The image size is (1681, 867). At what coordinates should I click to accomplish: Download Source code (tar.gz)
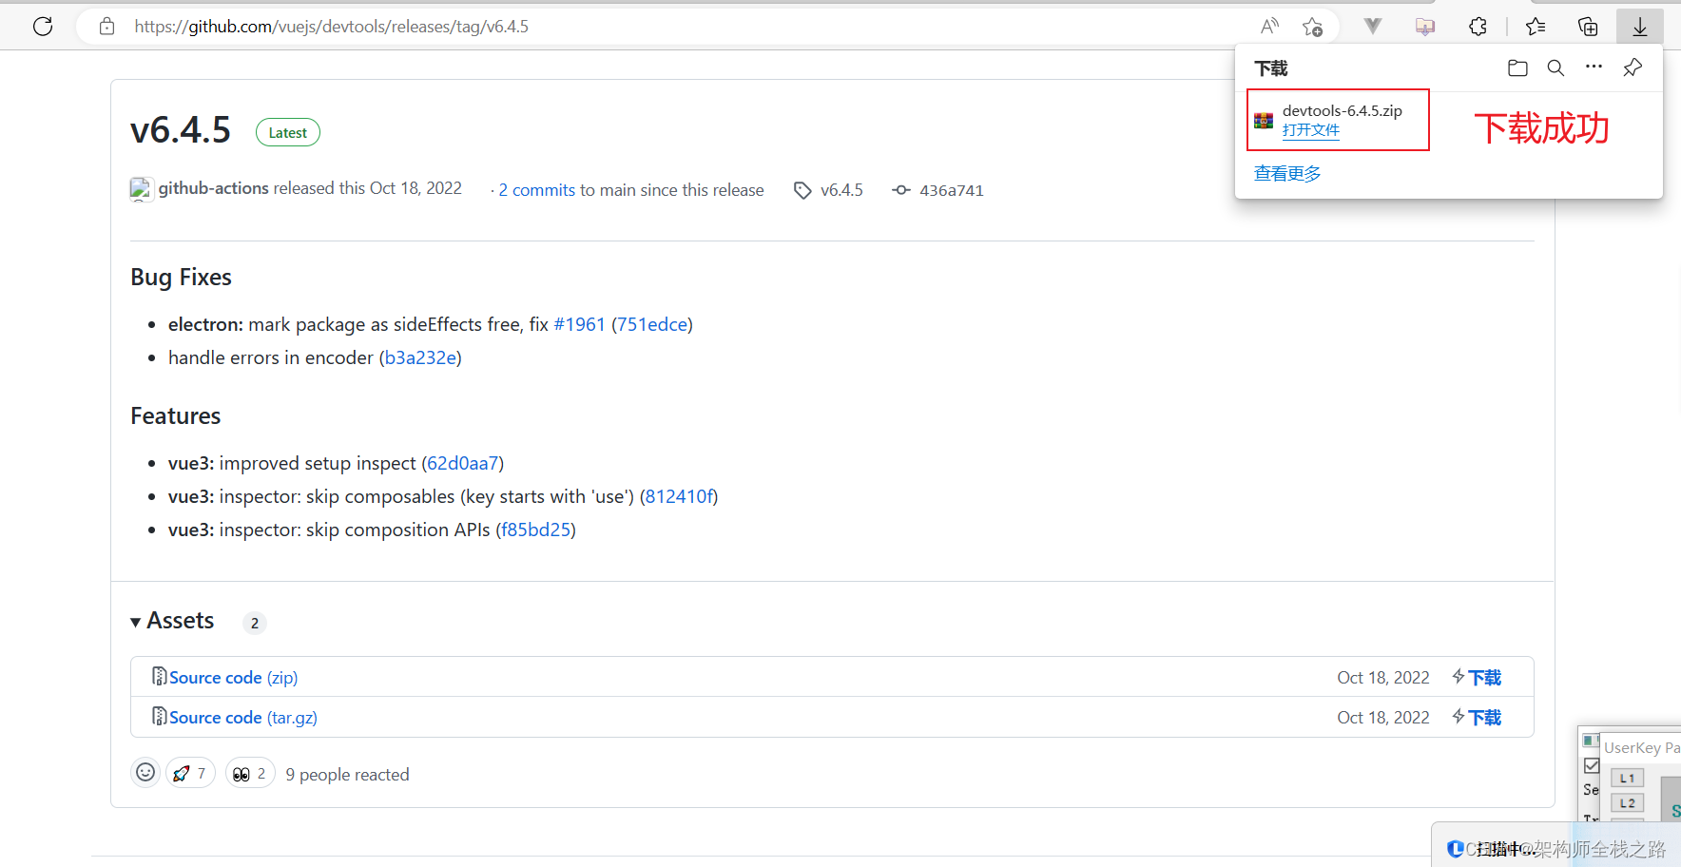click(x=243, y=717)
